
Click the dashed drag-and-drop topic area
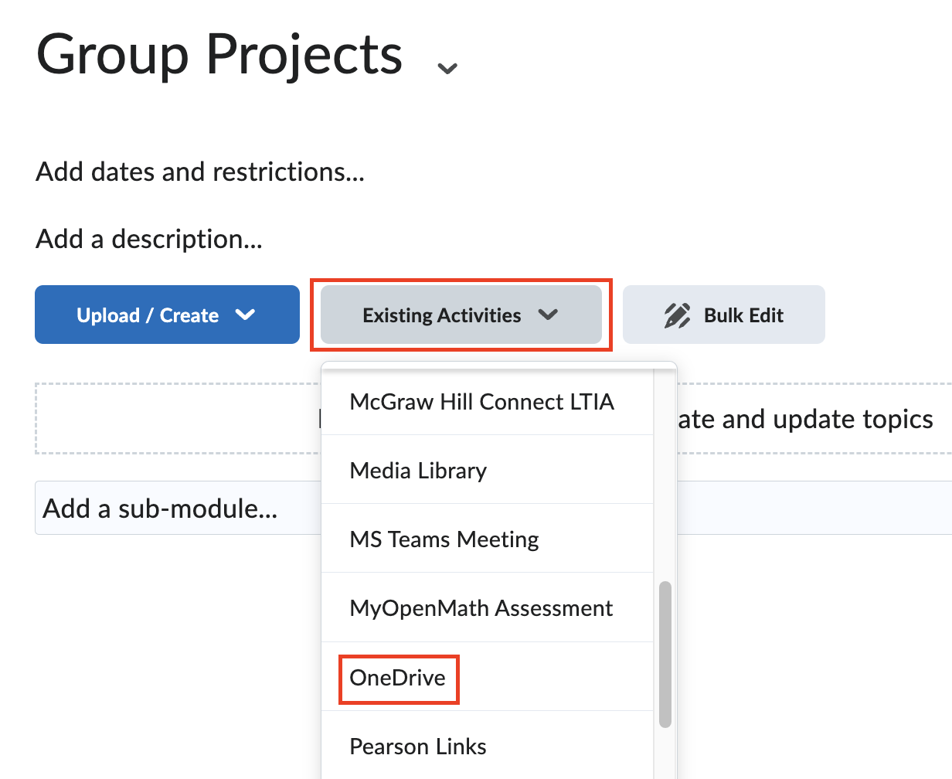pos(178,418)
